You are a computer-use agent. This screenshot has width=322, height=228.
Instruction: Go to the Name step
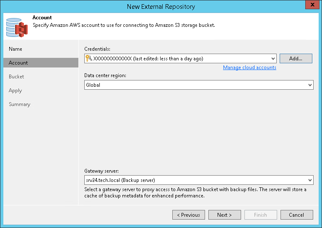[x=16, y=49]
